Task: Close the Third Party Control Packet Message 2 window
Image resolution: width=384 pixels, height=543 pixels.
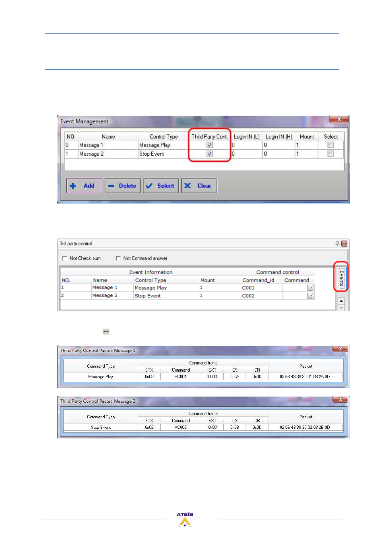Action: (x=340, y=400)
